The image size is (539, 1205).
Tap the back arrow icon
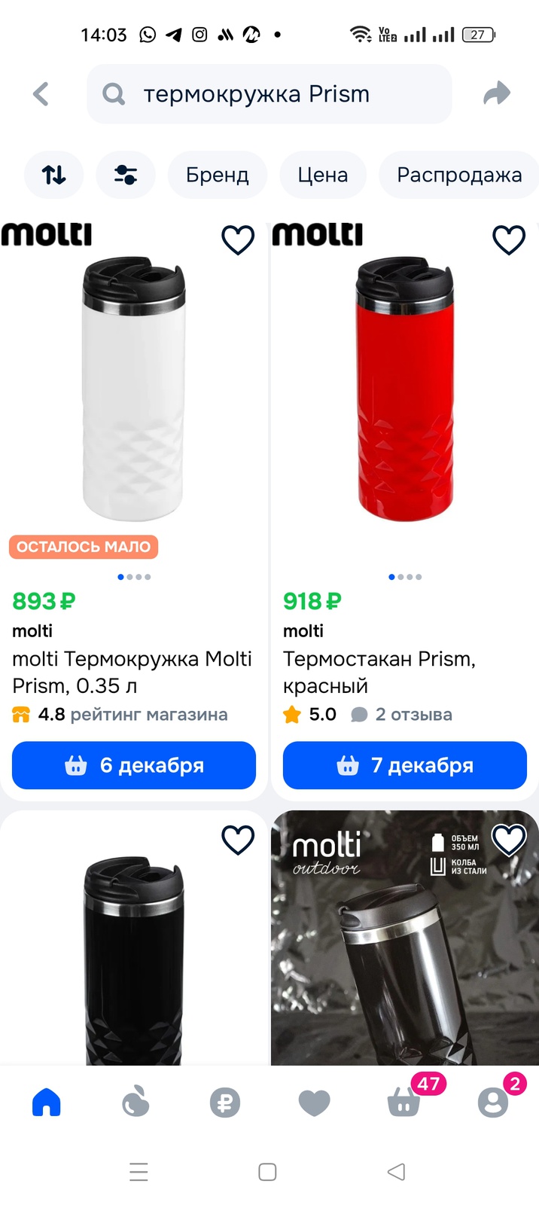click(41, 94)
